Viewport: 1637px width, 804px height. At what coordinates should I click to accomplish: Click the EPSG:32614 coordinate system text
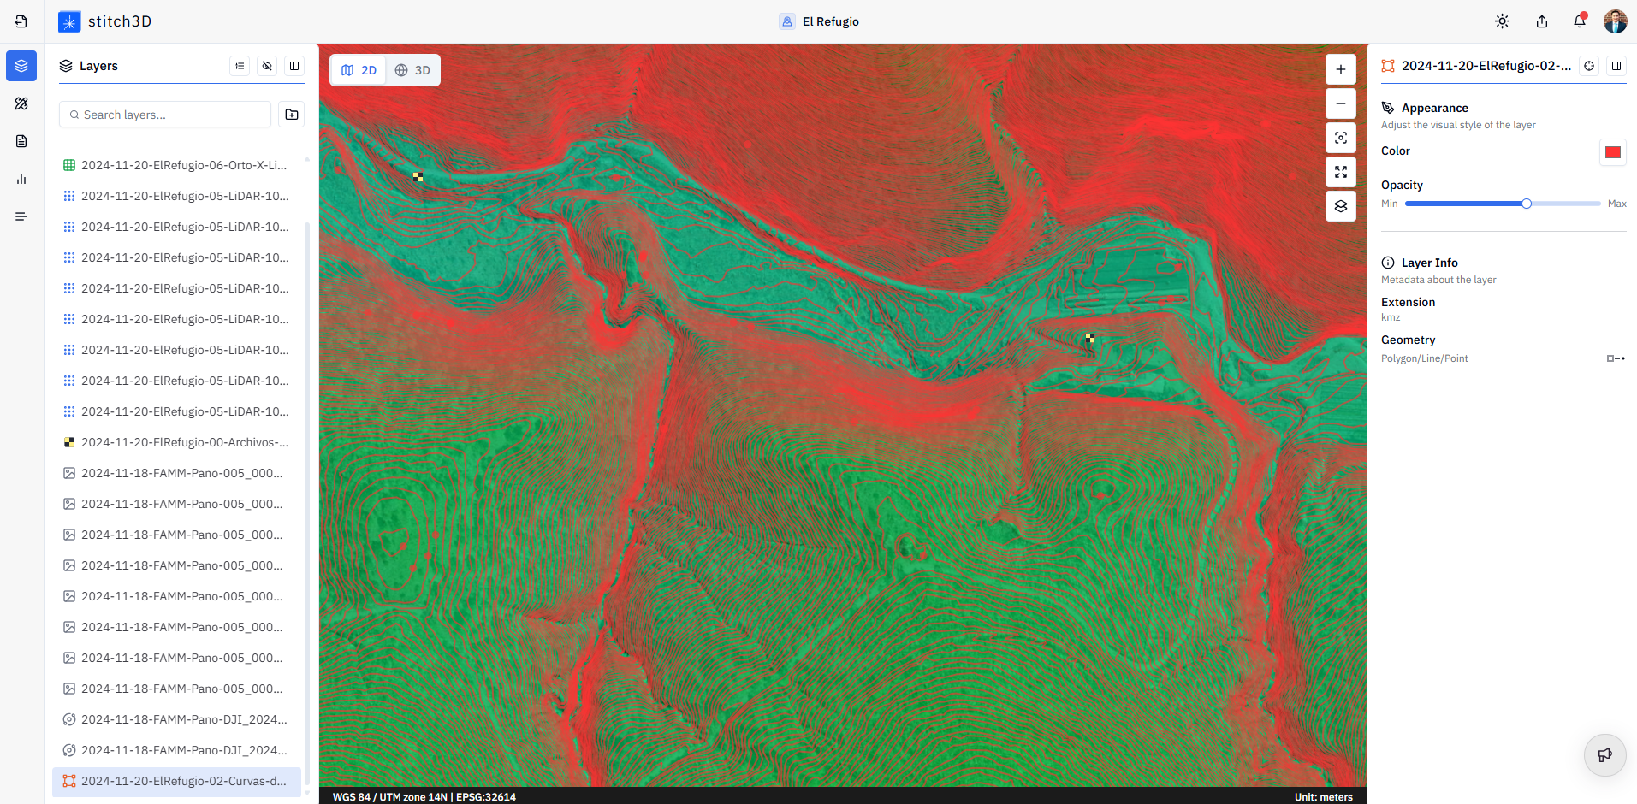tap(486, 797)
